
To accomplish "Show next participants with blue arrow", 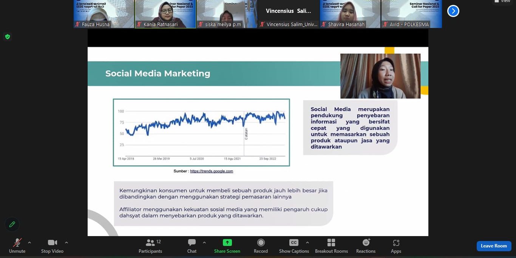I will pyautogui.click(x=453, y=11).
